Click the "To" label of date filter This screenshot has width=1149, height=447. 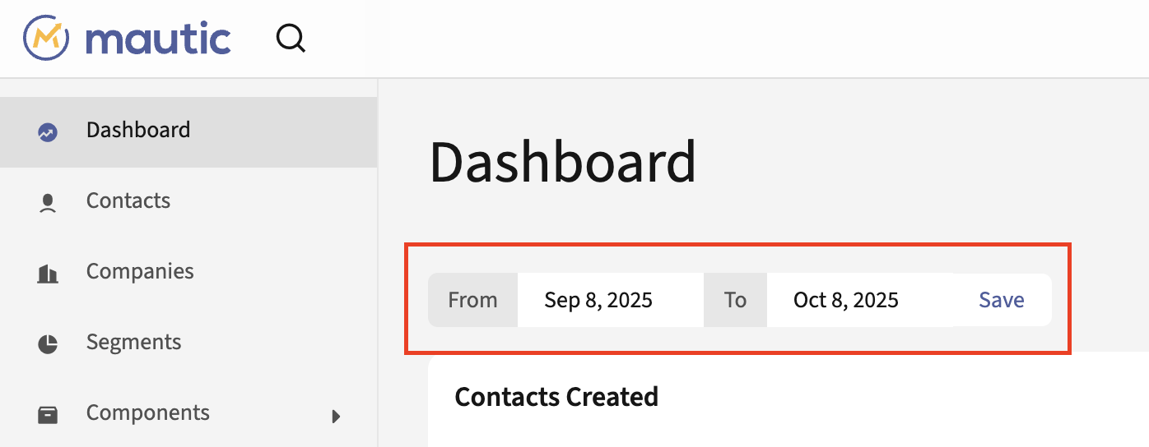[735, 300]
